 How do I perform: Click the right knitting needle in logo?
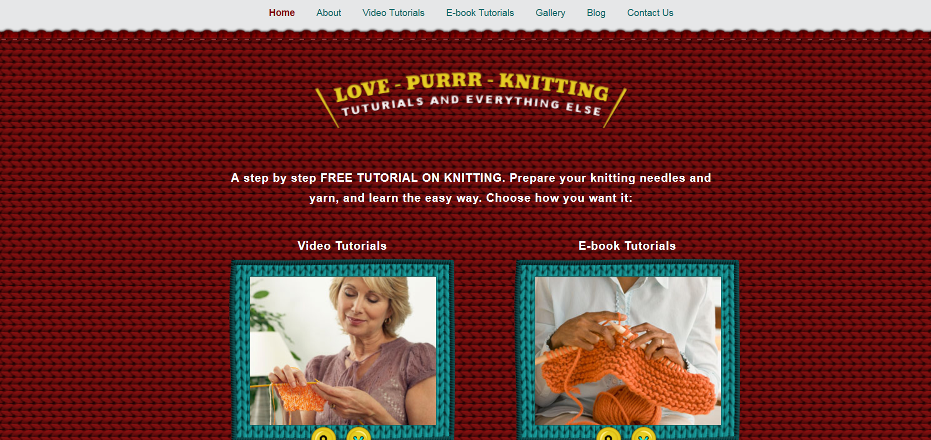(615, 108)
